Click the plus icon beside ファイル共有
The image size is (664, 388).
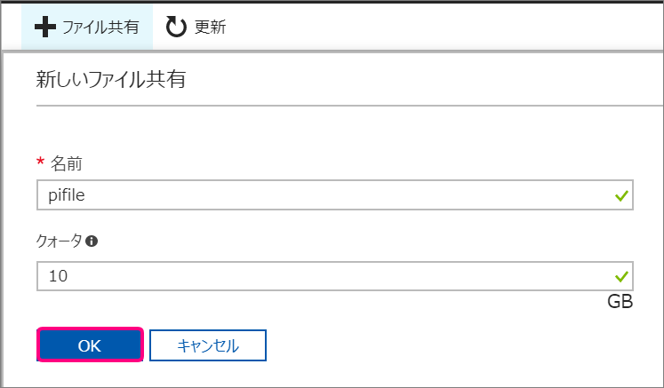pos(44,27)
